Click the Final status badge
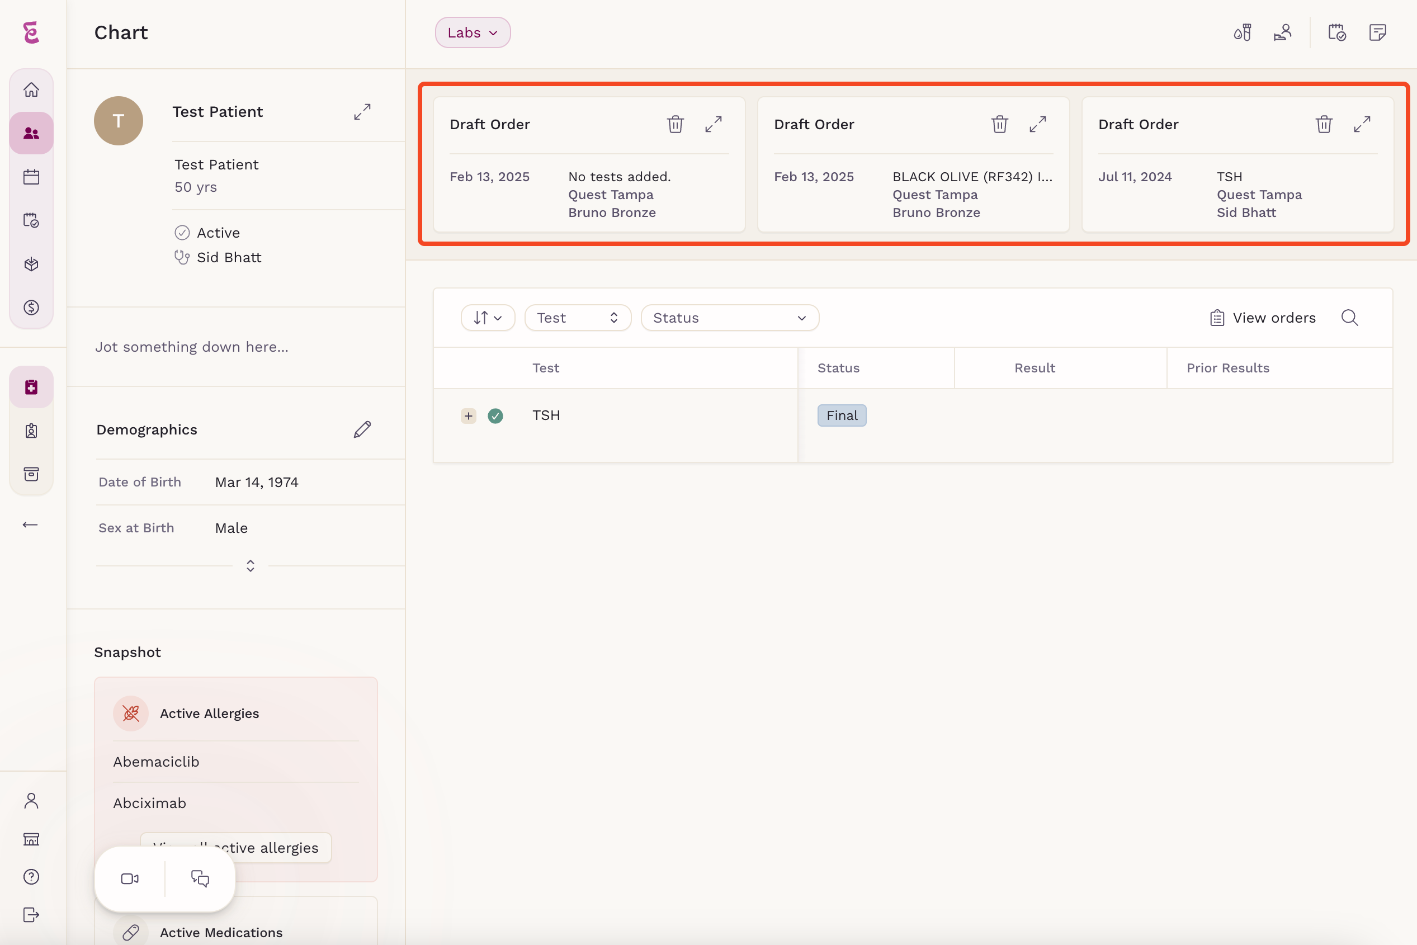This screenshot has height=945, width=1417. [842, 416]
